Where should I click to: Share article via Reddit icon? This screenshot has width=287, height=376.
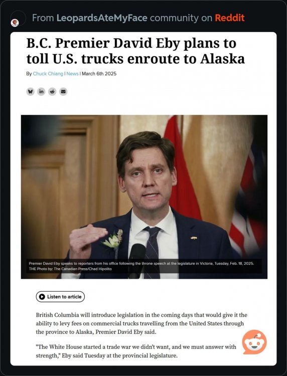(52, 91)
